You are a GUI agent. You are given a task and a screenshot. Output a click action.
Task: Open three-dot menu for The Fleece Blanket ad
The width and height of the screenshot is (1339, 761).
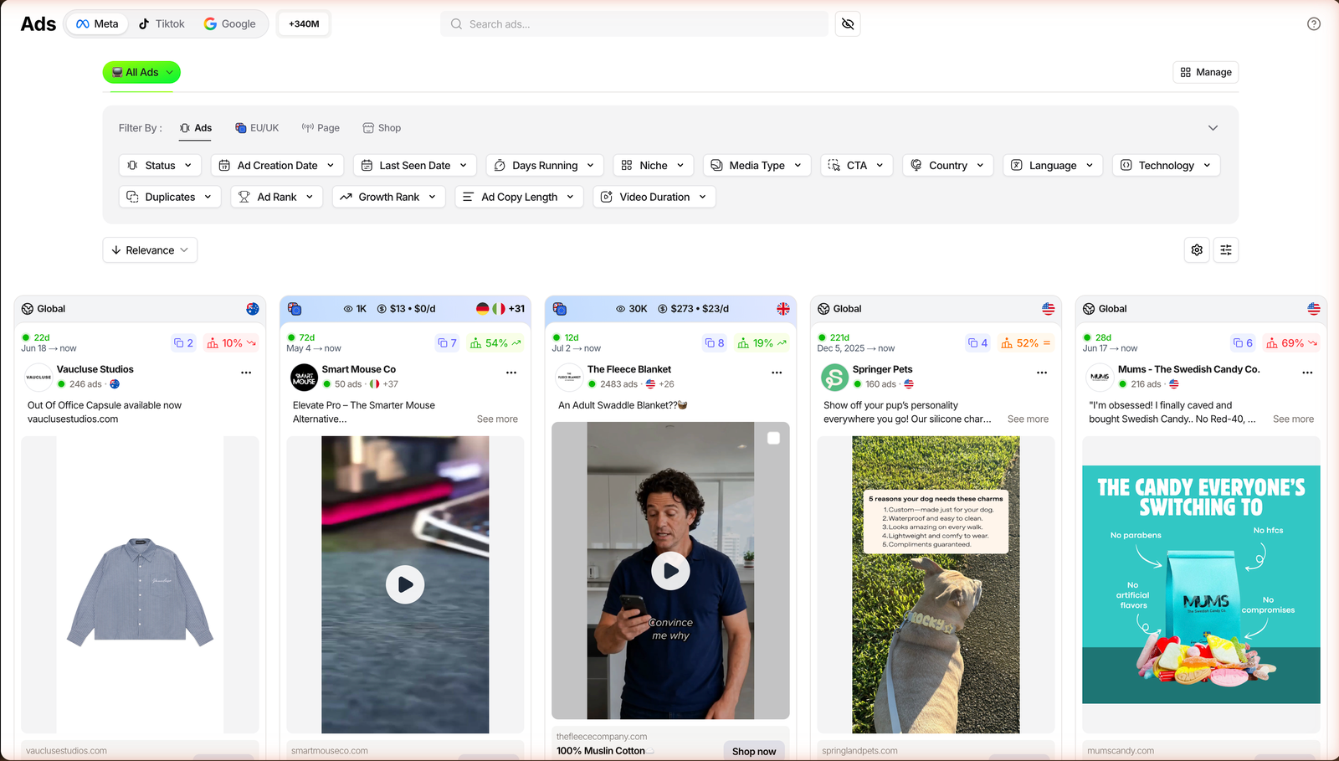pyautogui.click(x=777, y=373)
